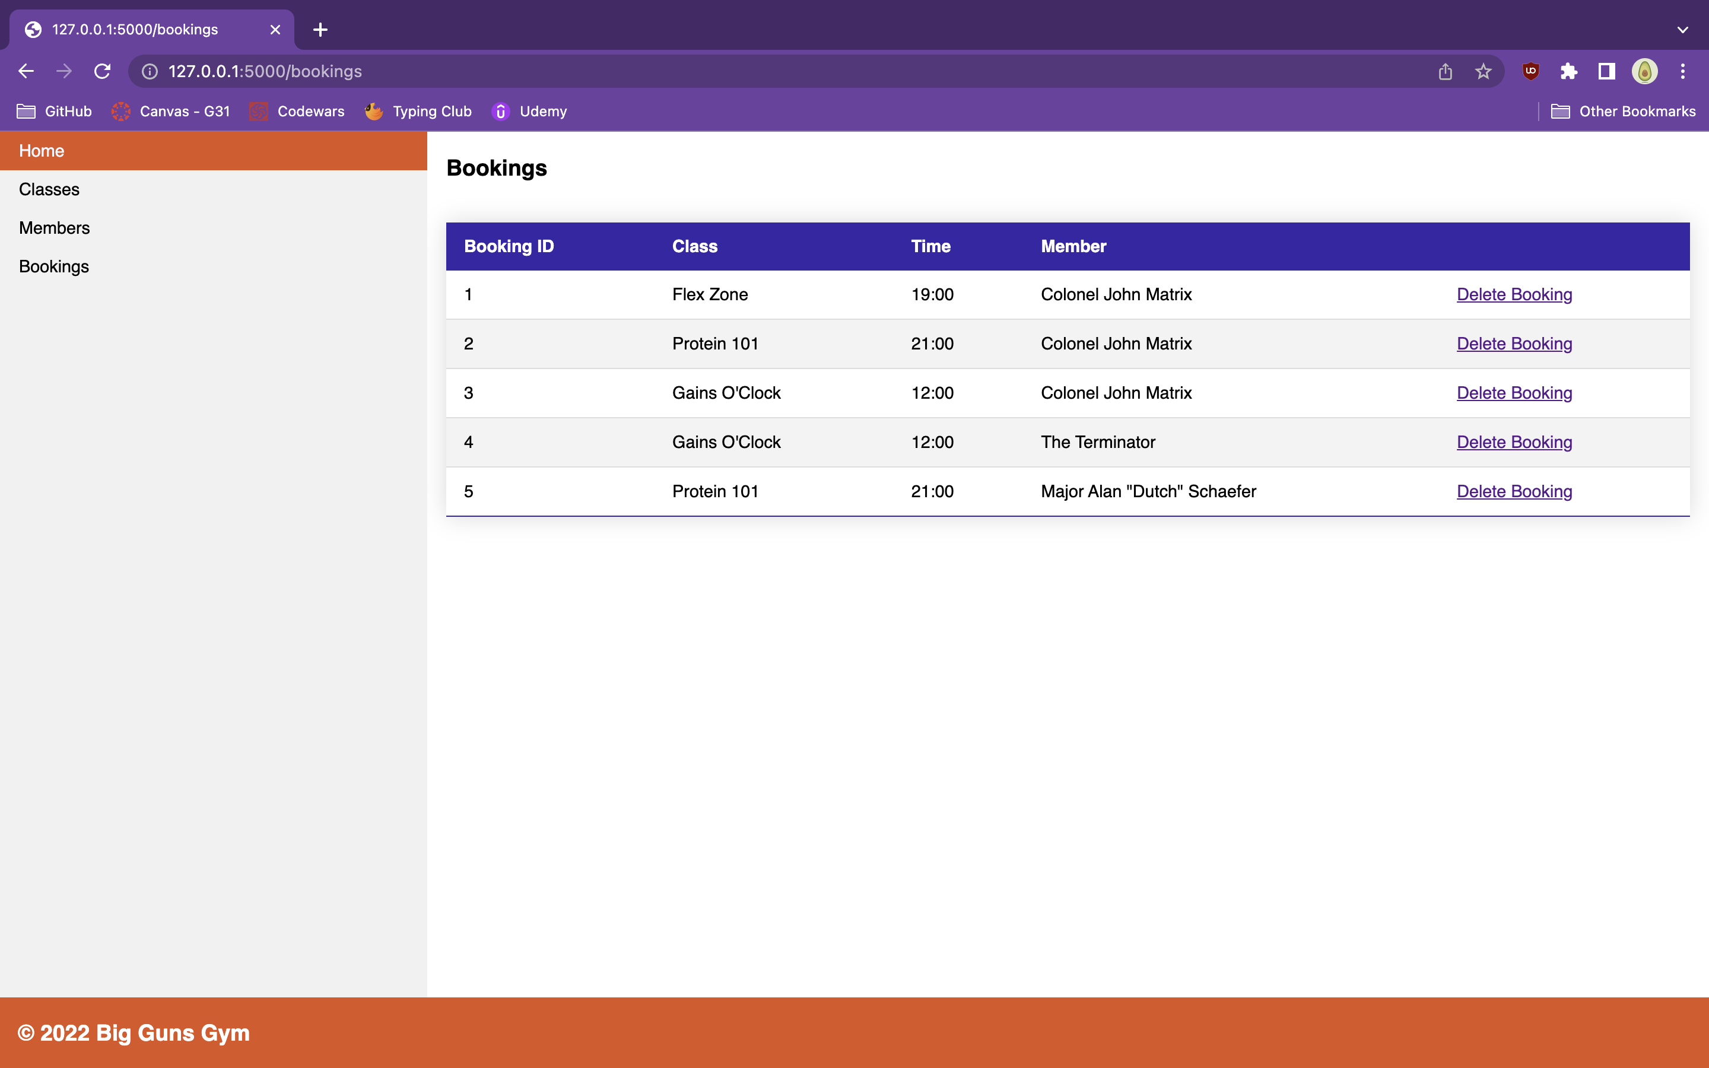The width and height of the screenshot is (1709, 1068).
Task: Open the Codewars bookmark
Action: pyautogui.click(x=297, y=112)
